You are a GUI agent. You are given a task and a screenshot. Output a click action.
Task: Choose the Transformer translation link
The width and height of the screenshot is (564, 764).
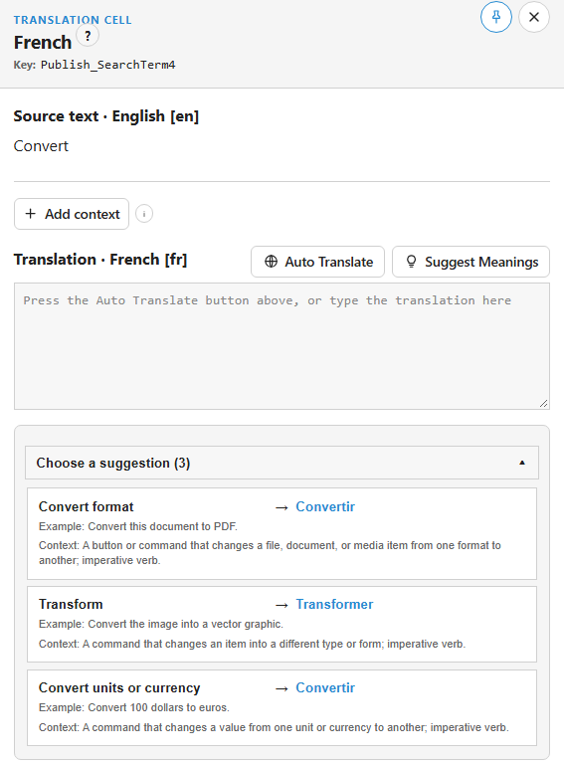[x=334, y=604]
